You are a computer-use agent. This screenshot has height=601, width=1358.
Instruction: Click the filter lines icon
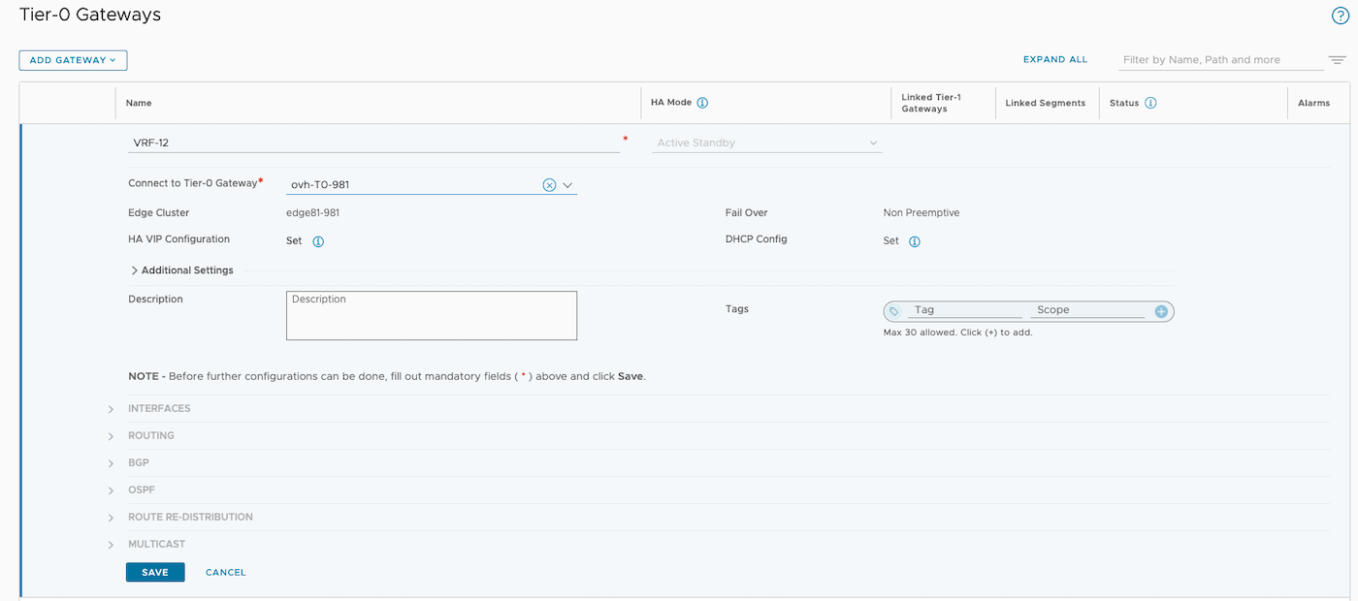click(x=1338, y=60)
